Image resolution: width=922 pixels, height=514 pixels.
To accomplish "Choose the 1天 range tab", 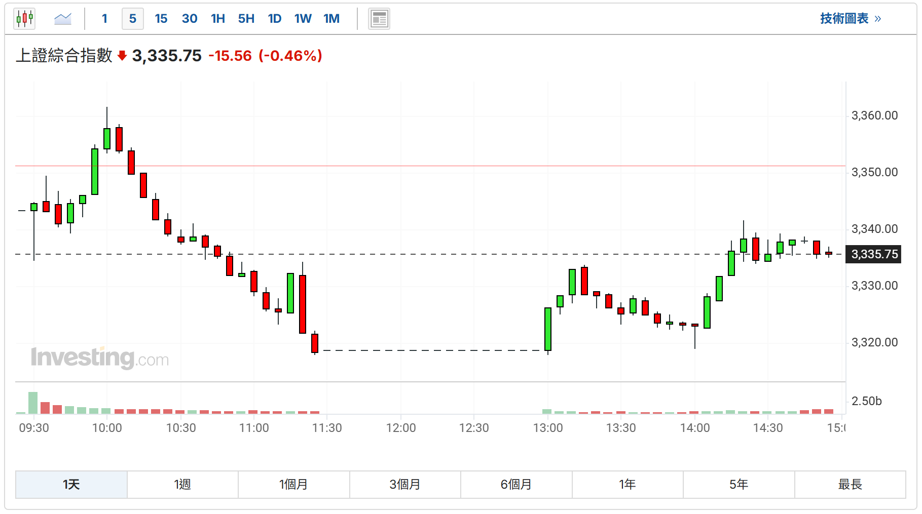I will (x=71, y=485).
